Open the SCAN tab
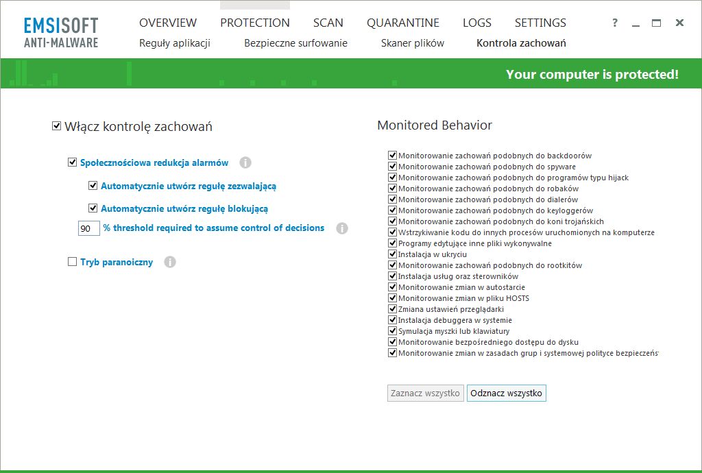The image size is (702, 473). point(328,23)
